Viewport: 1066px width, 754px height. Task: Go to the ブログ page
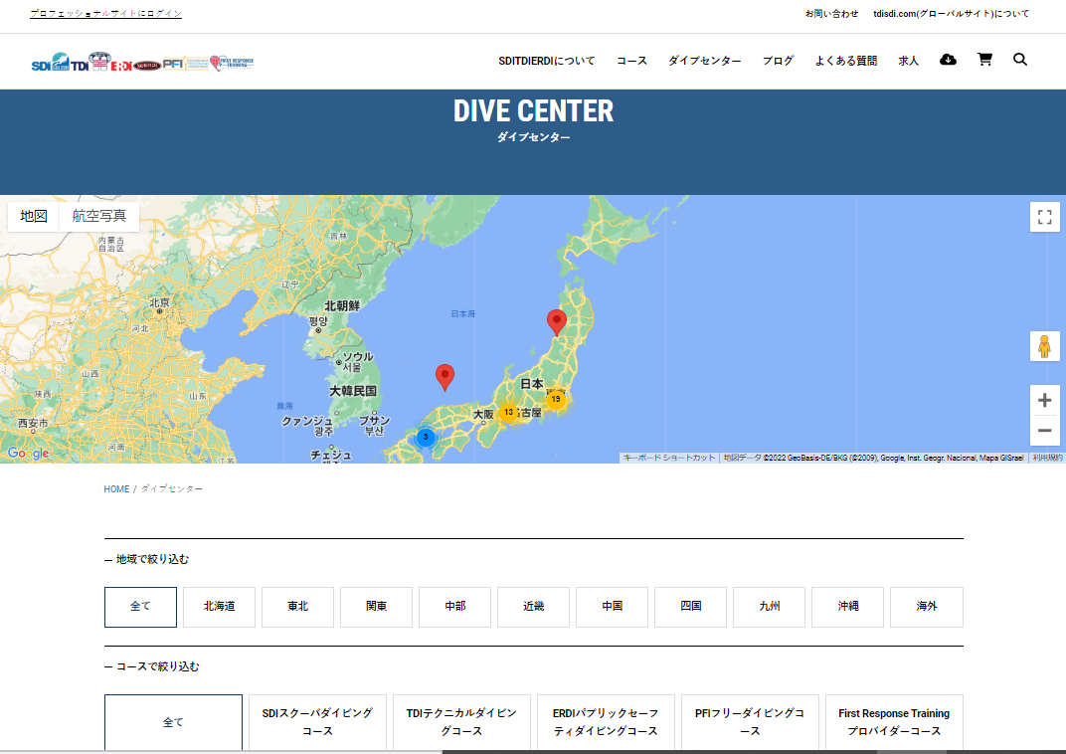(778, 61)
